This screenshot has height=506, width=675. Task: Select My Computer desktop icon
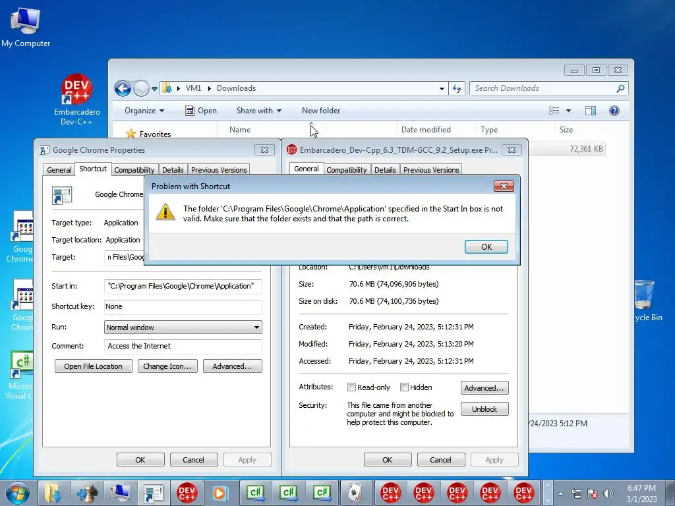coord(26,28)
